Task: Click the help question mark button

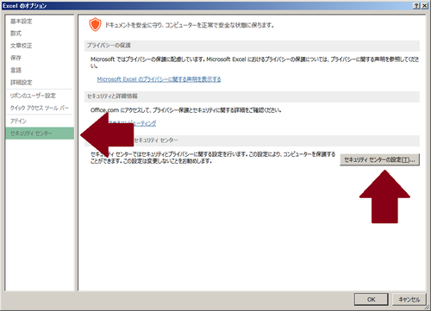Action: [416, 6]
